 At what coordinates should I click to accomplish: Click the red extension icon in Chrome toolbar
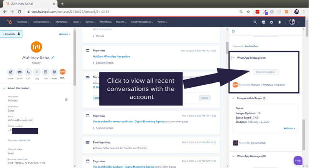click(x=257, y=12)
